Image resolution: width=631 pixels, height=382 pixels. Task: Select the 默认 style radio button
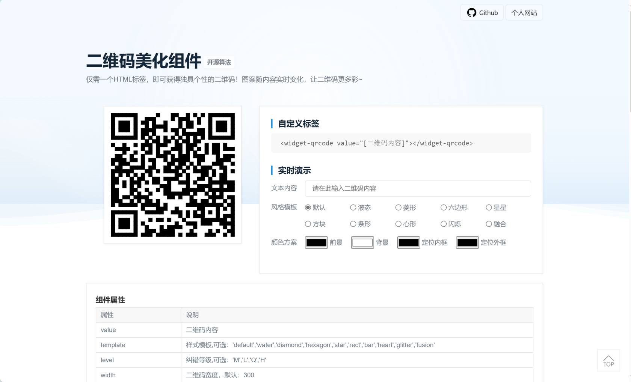click(x=308, y=208)
